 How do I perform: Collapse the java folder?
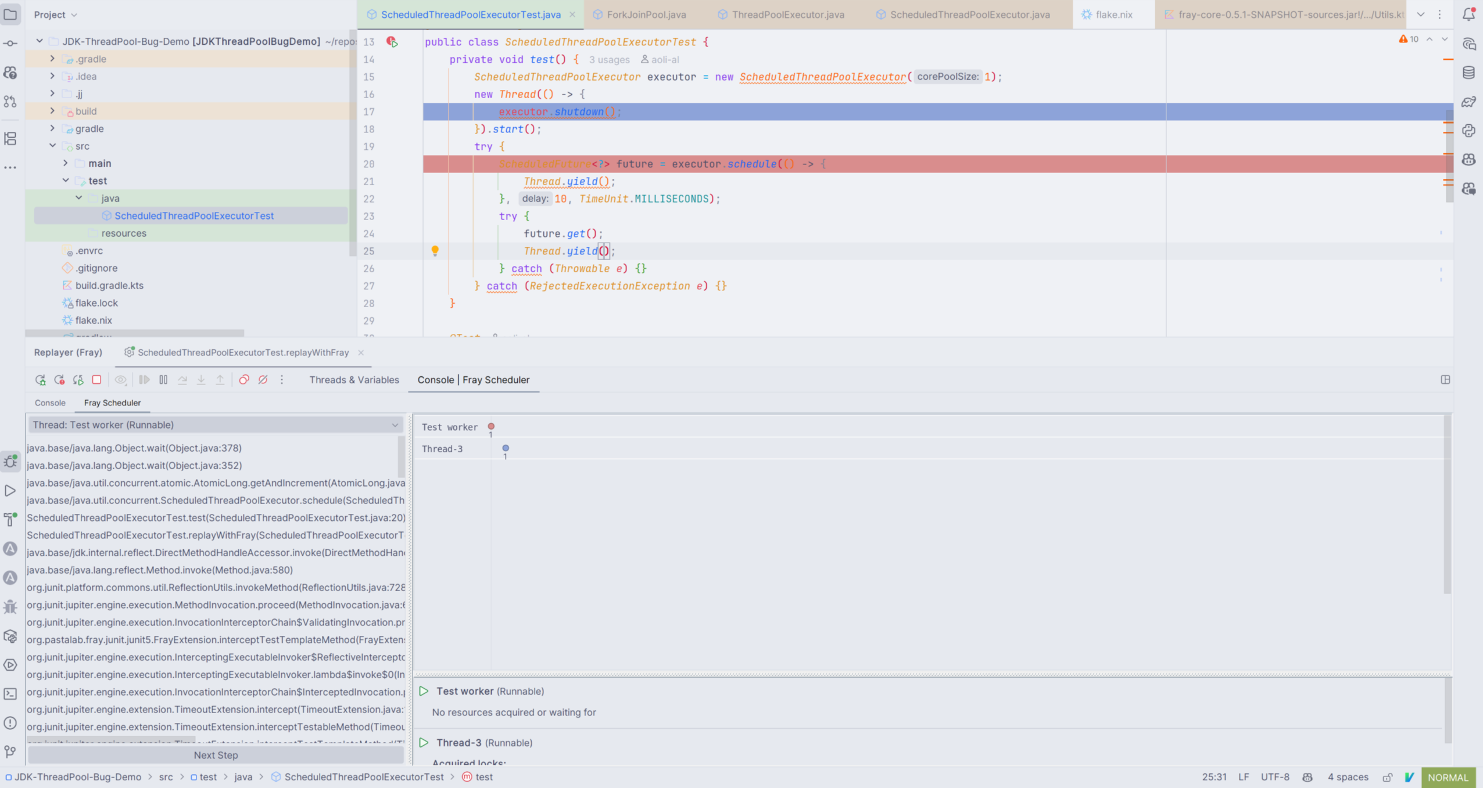[x=78, y=198]
